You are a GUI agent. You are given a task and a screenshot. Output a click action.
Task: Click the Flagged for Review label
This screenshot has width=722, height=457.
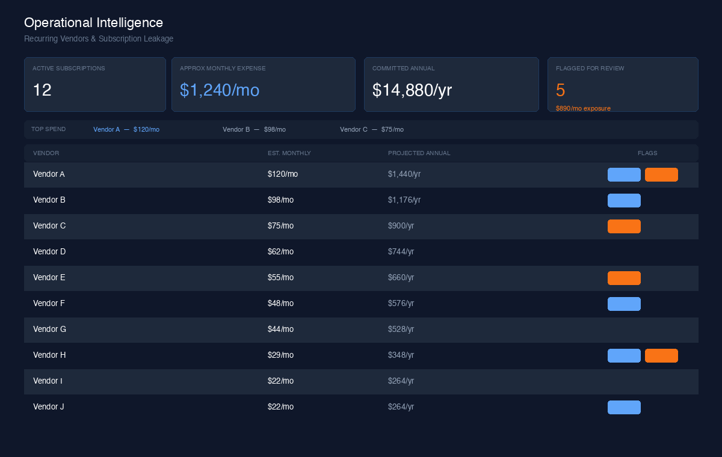pyautogui.click(x=590, y=69)
